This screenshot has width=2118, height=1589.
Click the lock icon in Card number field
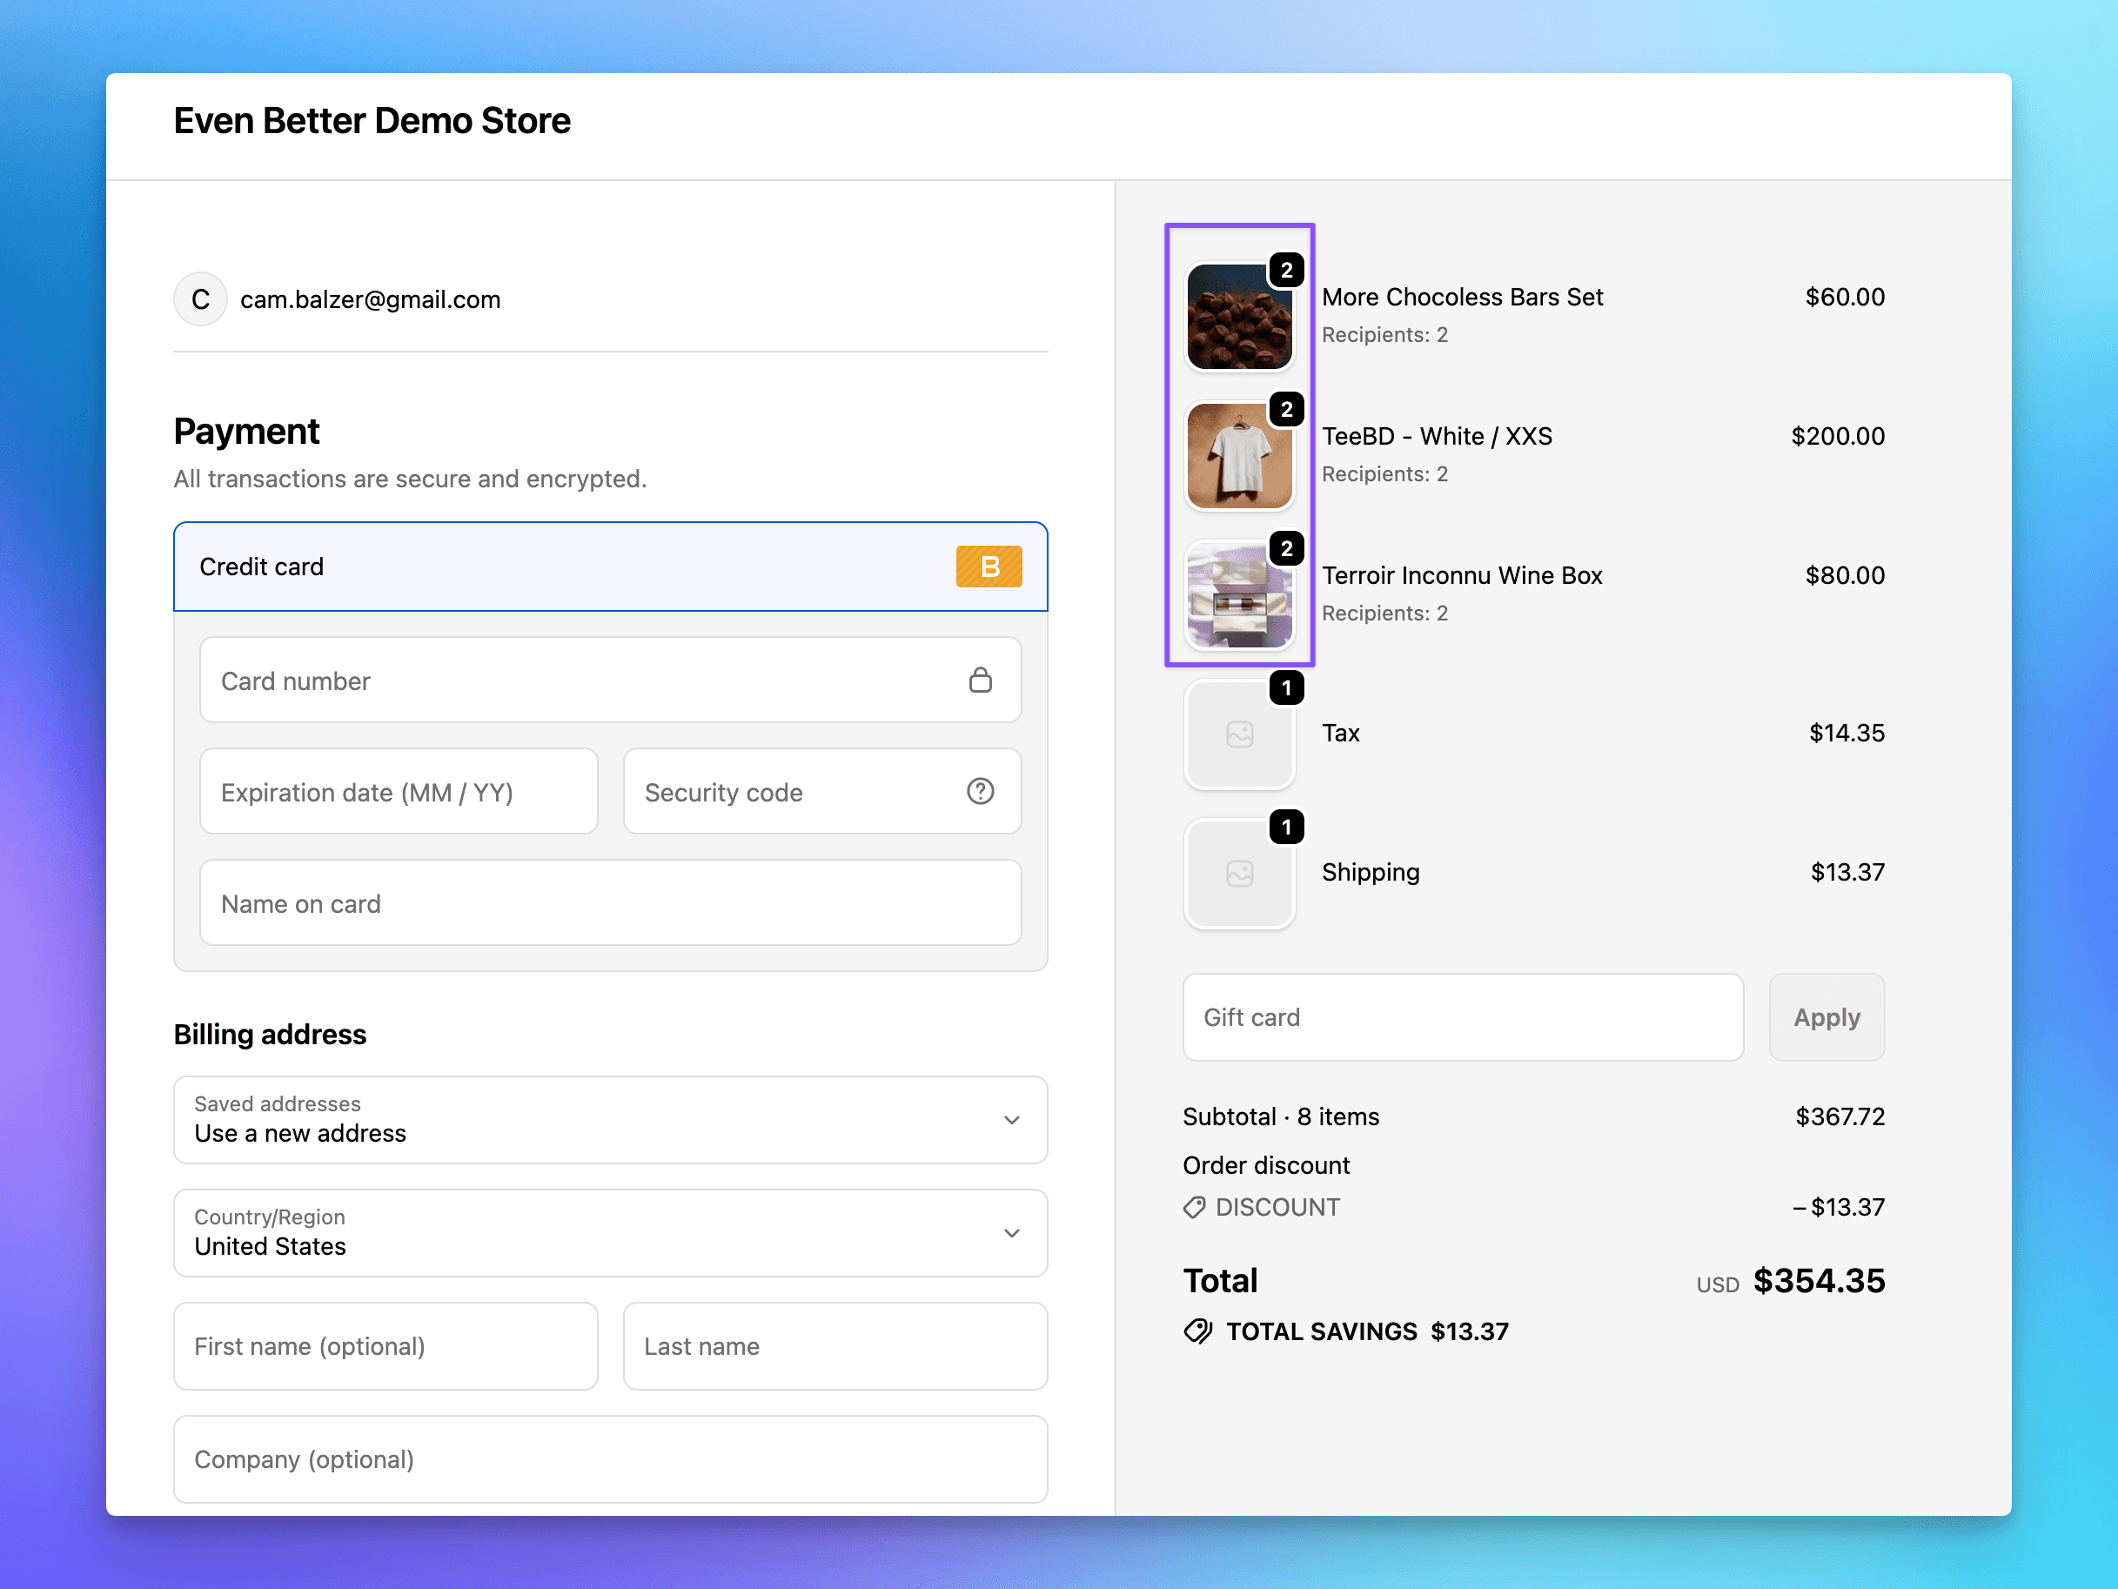(x=980, y=680)
